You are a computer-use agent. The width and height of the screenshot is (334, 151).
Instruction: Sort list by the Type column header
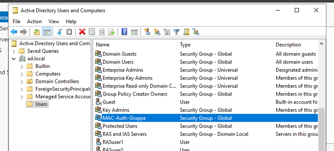224,45
